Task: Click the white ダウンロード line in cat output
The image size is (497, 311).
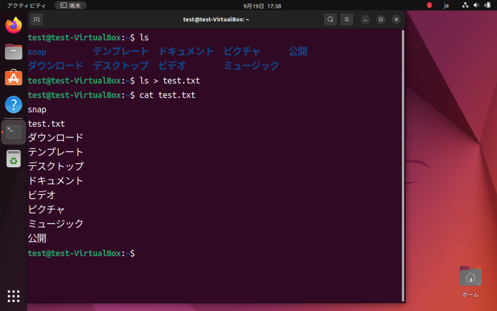Action: [x=55, y=138]
